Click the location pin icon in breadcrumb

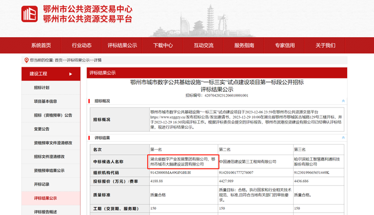[26, 60]
